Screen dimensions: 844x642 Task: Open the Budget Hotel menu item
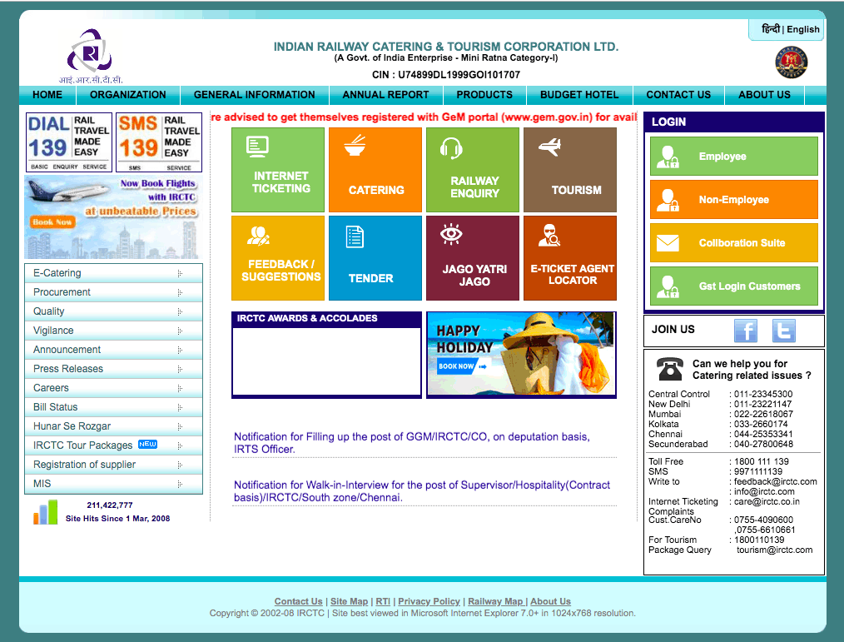(579, 95)
